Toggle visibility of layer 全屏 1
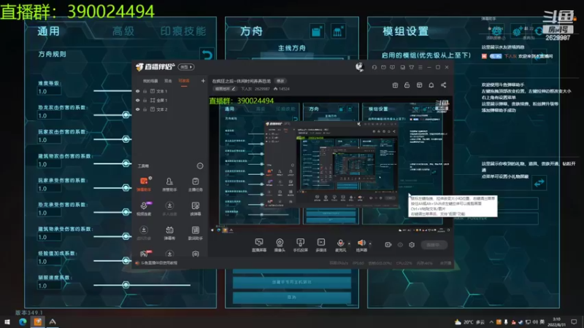This screenshot has height=328, width=584. [x=138, y=101]
